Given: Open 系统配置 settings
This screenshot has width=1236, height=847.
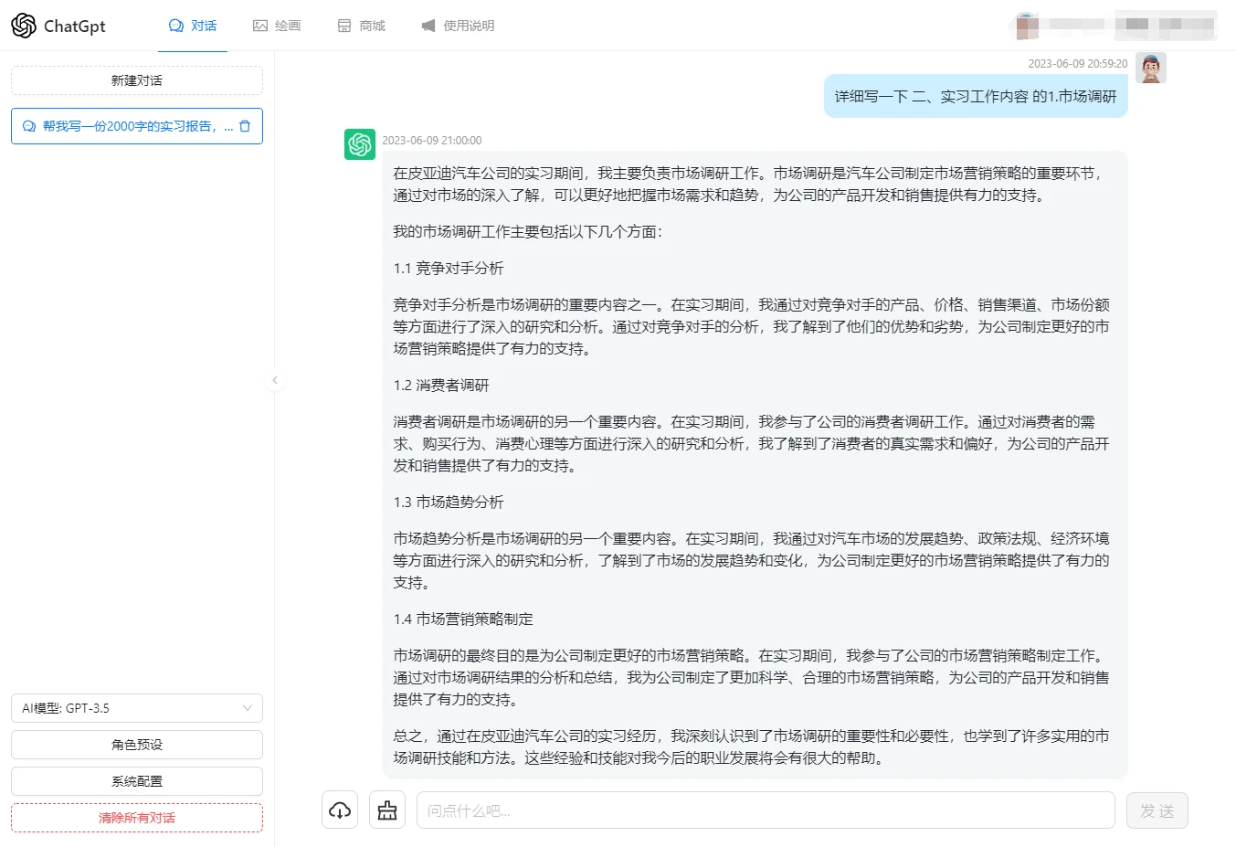Looking at the screenshot, I should (x=137, y=781).
